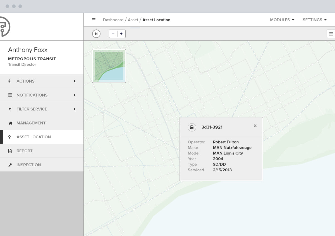Open the Report menu item
Image resolution: width=335 pixels, height=236 pixels.
point(42,151)
